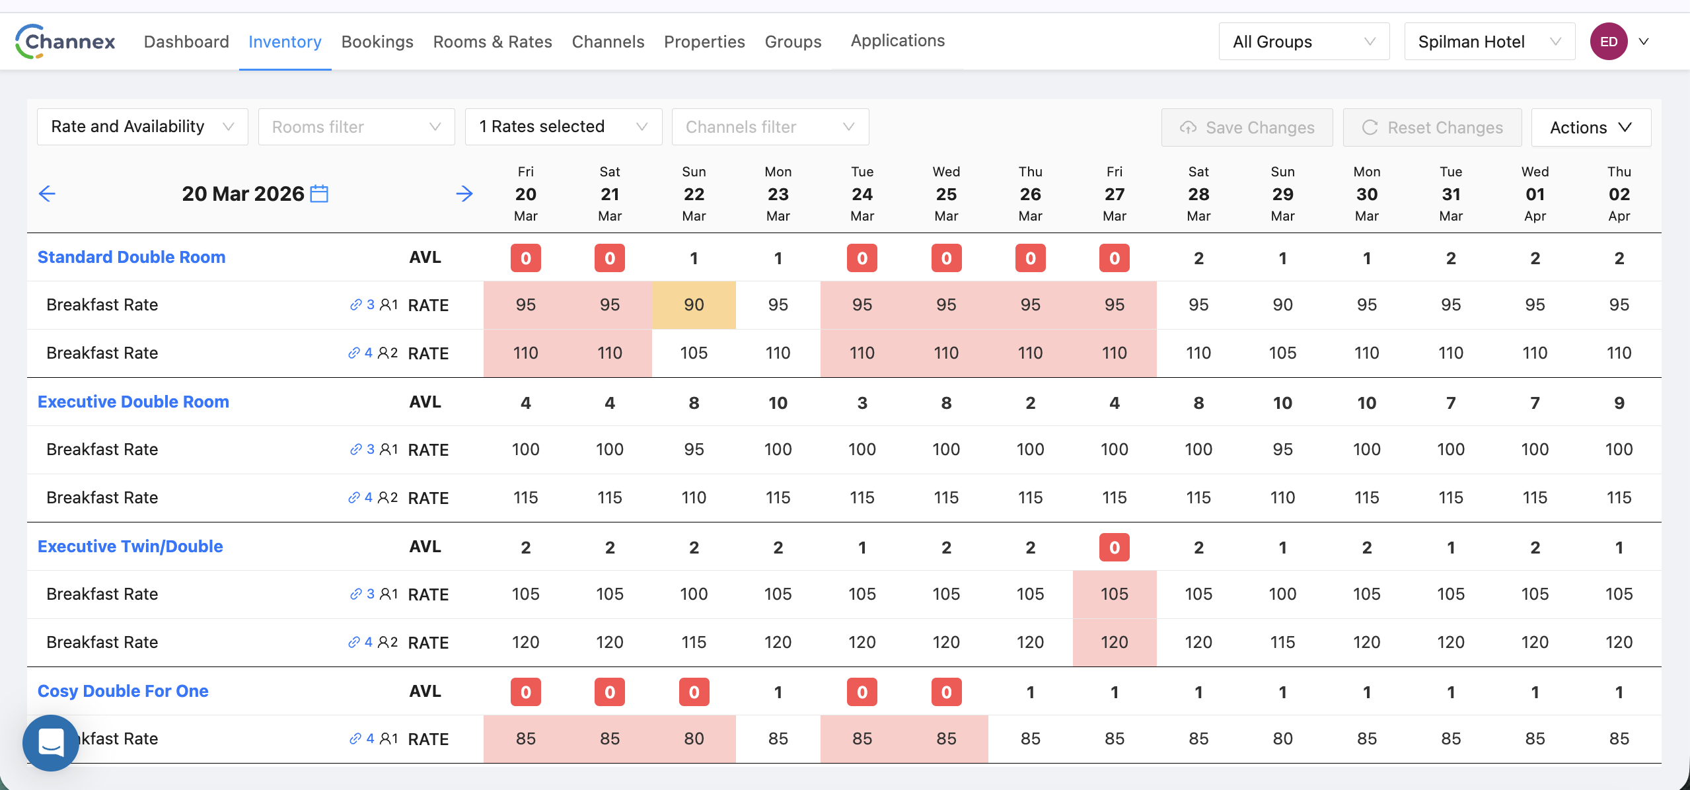Click occupancy icon on Executive Double two-guest rate
1690x790 pixels.
(383, 497)
